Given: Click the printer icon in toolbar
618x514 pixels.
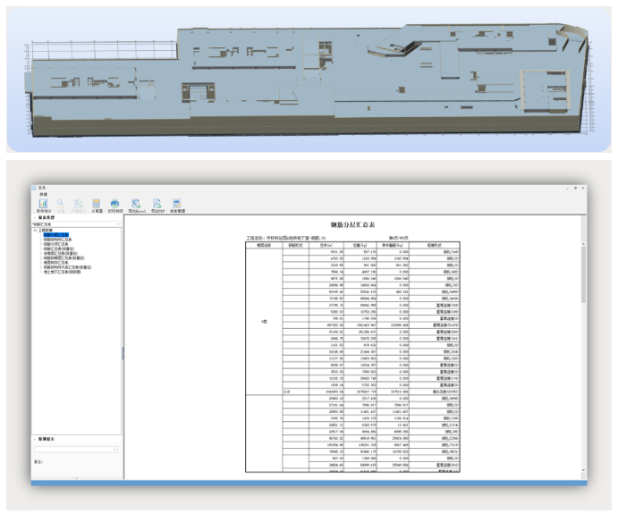Looking at the screenshot, I should (x=114, y=204).
